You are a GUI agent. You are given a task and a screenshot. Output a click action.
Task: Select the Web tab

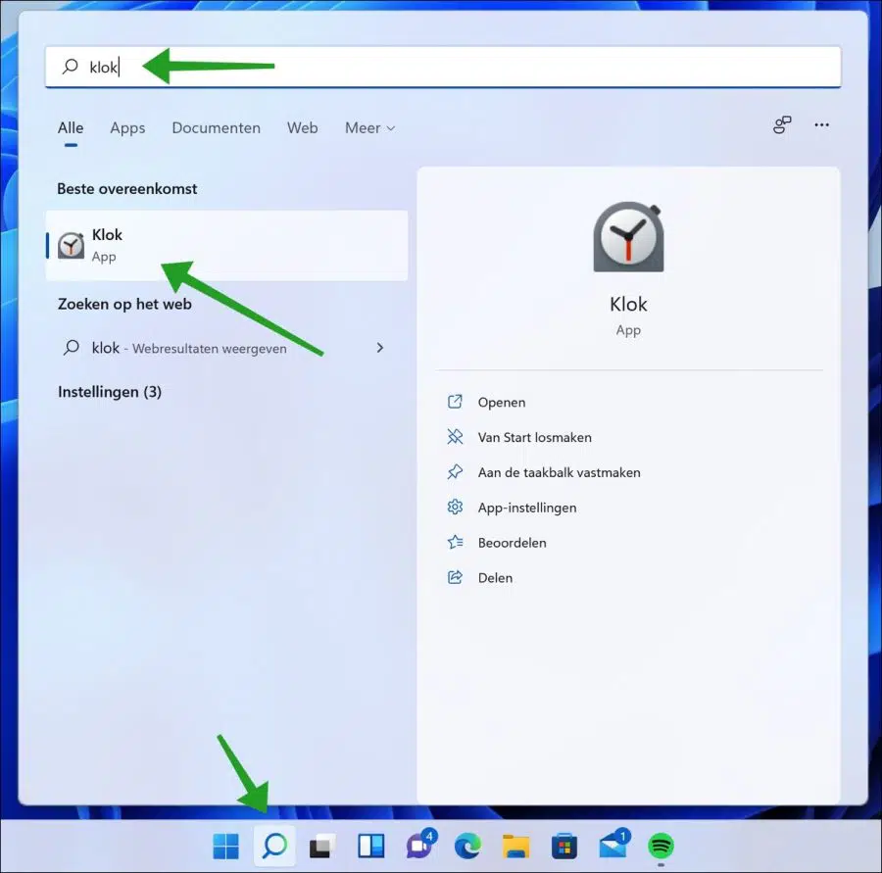tap(302, 128)
